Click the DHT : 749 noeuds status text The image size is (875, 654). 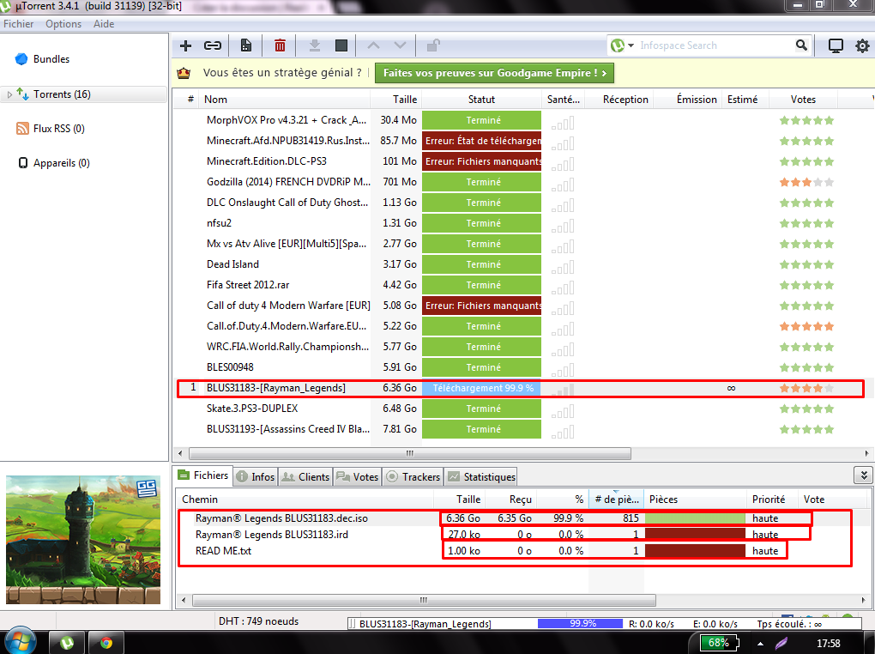pyautogui.click(x=258, y=621)
